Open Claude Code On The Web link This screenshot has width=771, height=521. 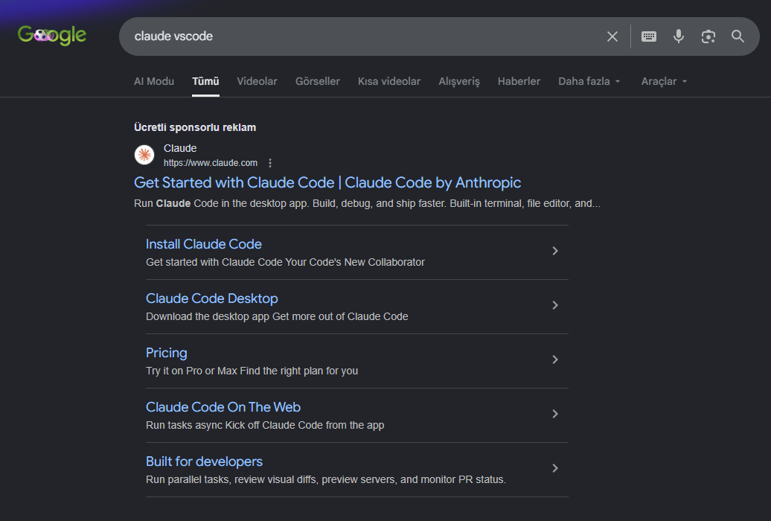click(223, 407)
